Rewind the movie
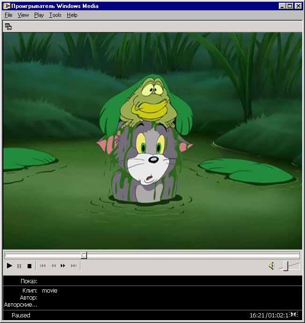Viewport: 305px width, 323px height. (53, 266)
